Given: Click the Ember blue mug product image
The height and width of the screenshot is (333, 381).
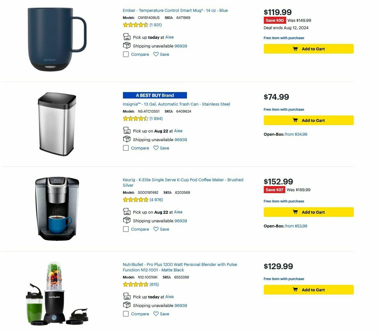Looking at the screenshot, I should [57, 39].
